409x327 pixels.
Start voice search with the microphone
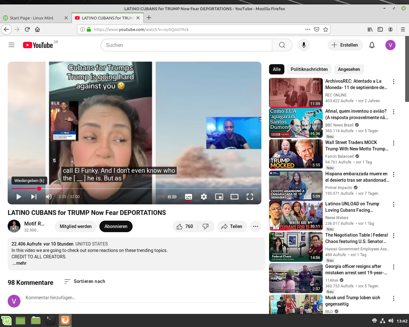click(x=304, y=45)
